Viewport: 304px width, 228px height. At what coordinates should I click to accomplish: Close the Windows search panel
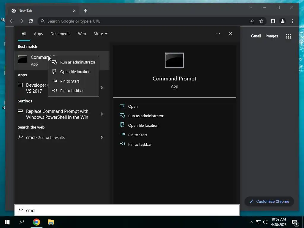tap(230, 34)
